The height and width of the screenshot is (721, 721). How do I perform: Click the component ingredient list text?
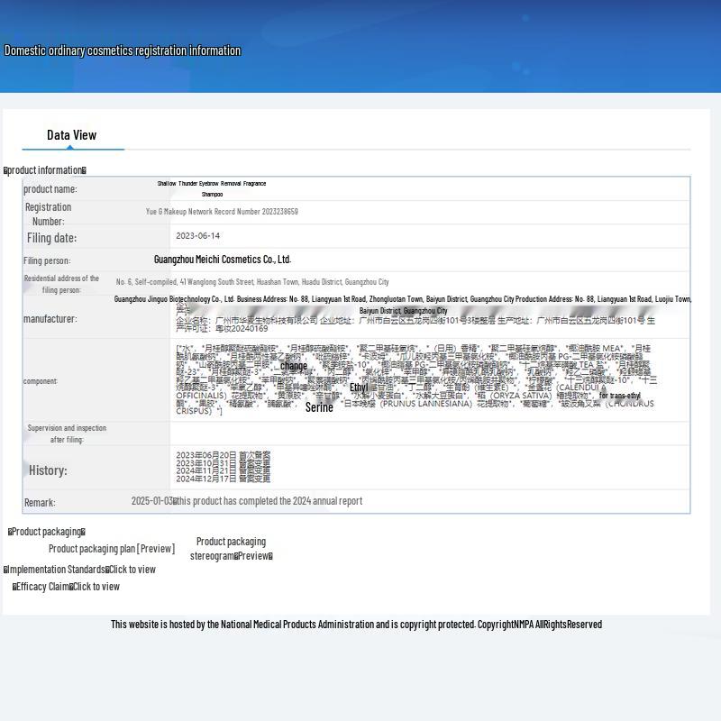[x=415, y=379]
